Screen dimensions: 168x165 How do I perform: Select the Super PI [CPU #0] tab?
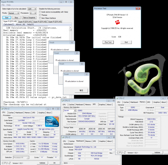(x=10, y=21)
